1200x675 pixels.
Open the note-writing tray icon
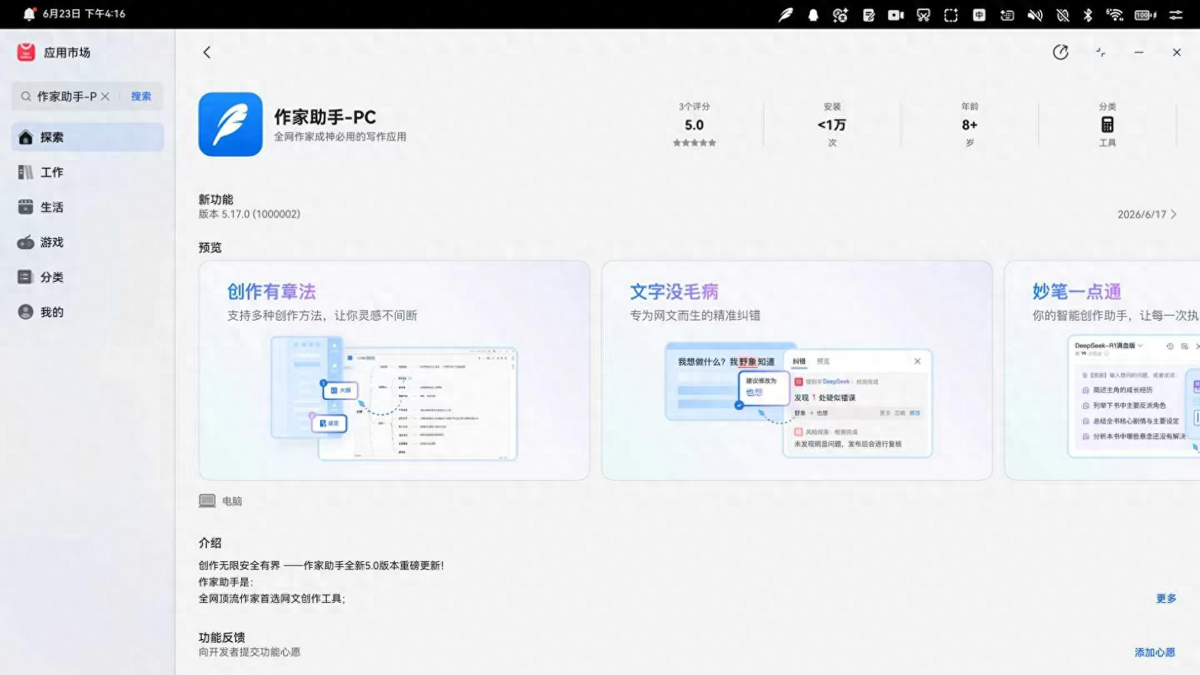pyautogui.click(x=869, y=14)
